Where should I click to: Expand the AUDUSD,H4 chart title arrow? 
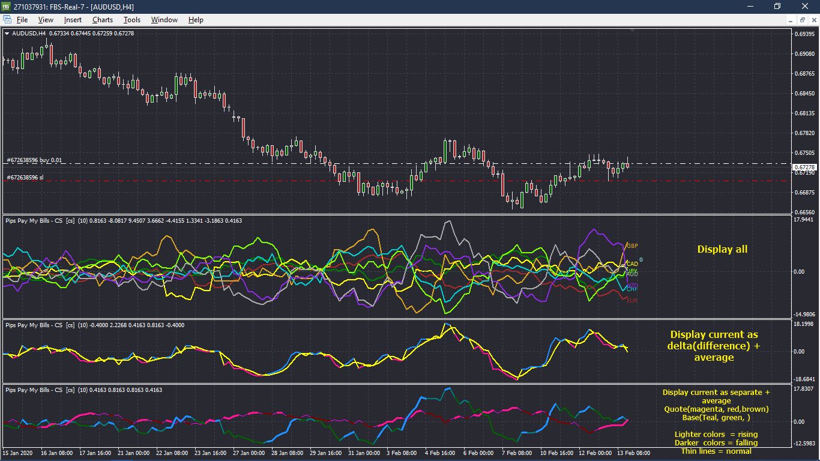pyautogui.click(x=7, y=34)
